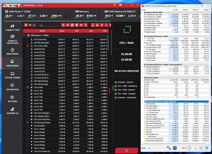Reset HWiNFO timer clock icon
Image resolution: width=212 pixels, height=154 pixels.
point(189,148)
